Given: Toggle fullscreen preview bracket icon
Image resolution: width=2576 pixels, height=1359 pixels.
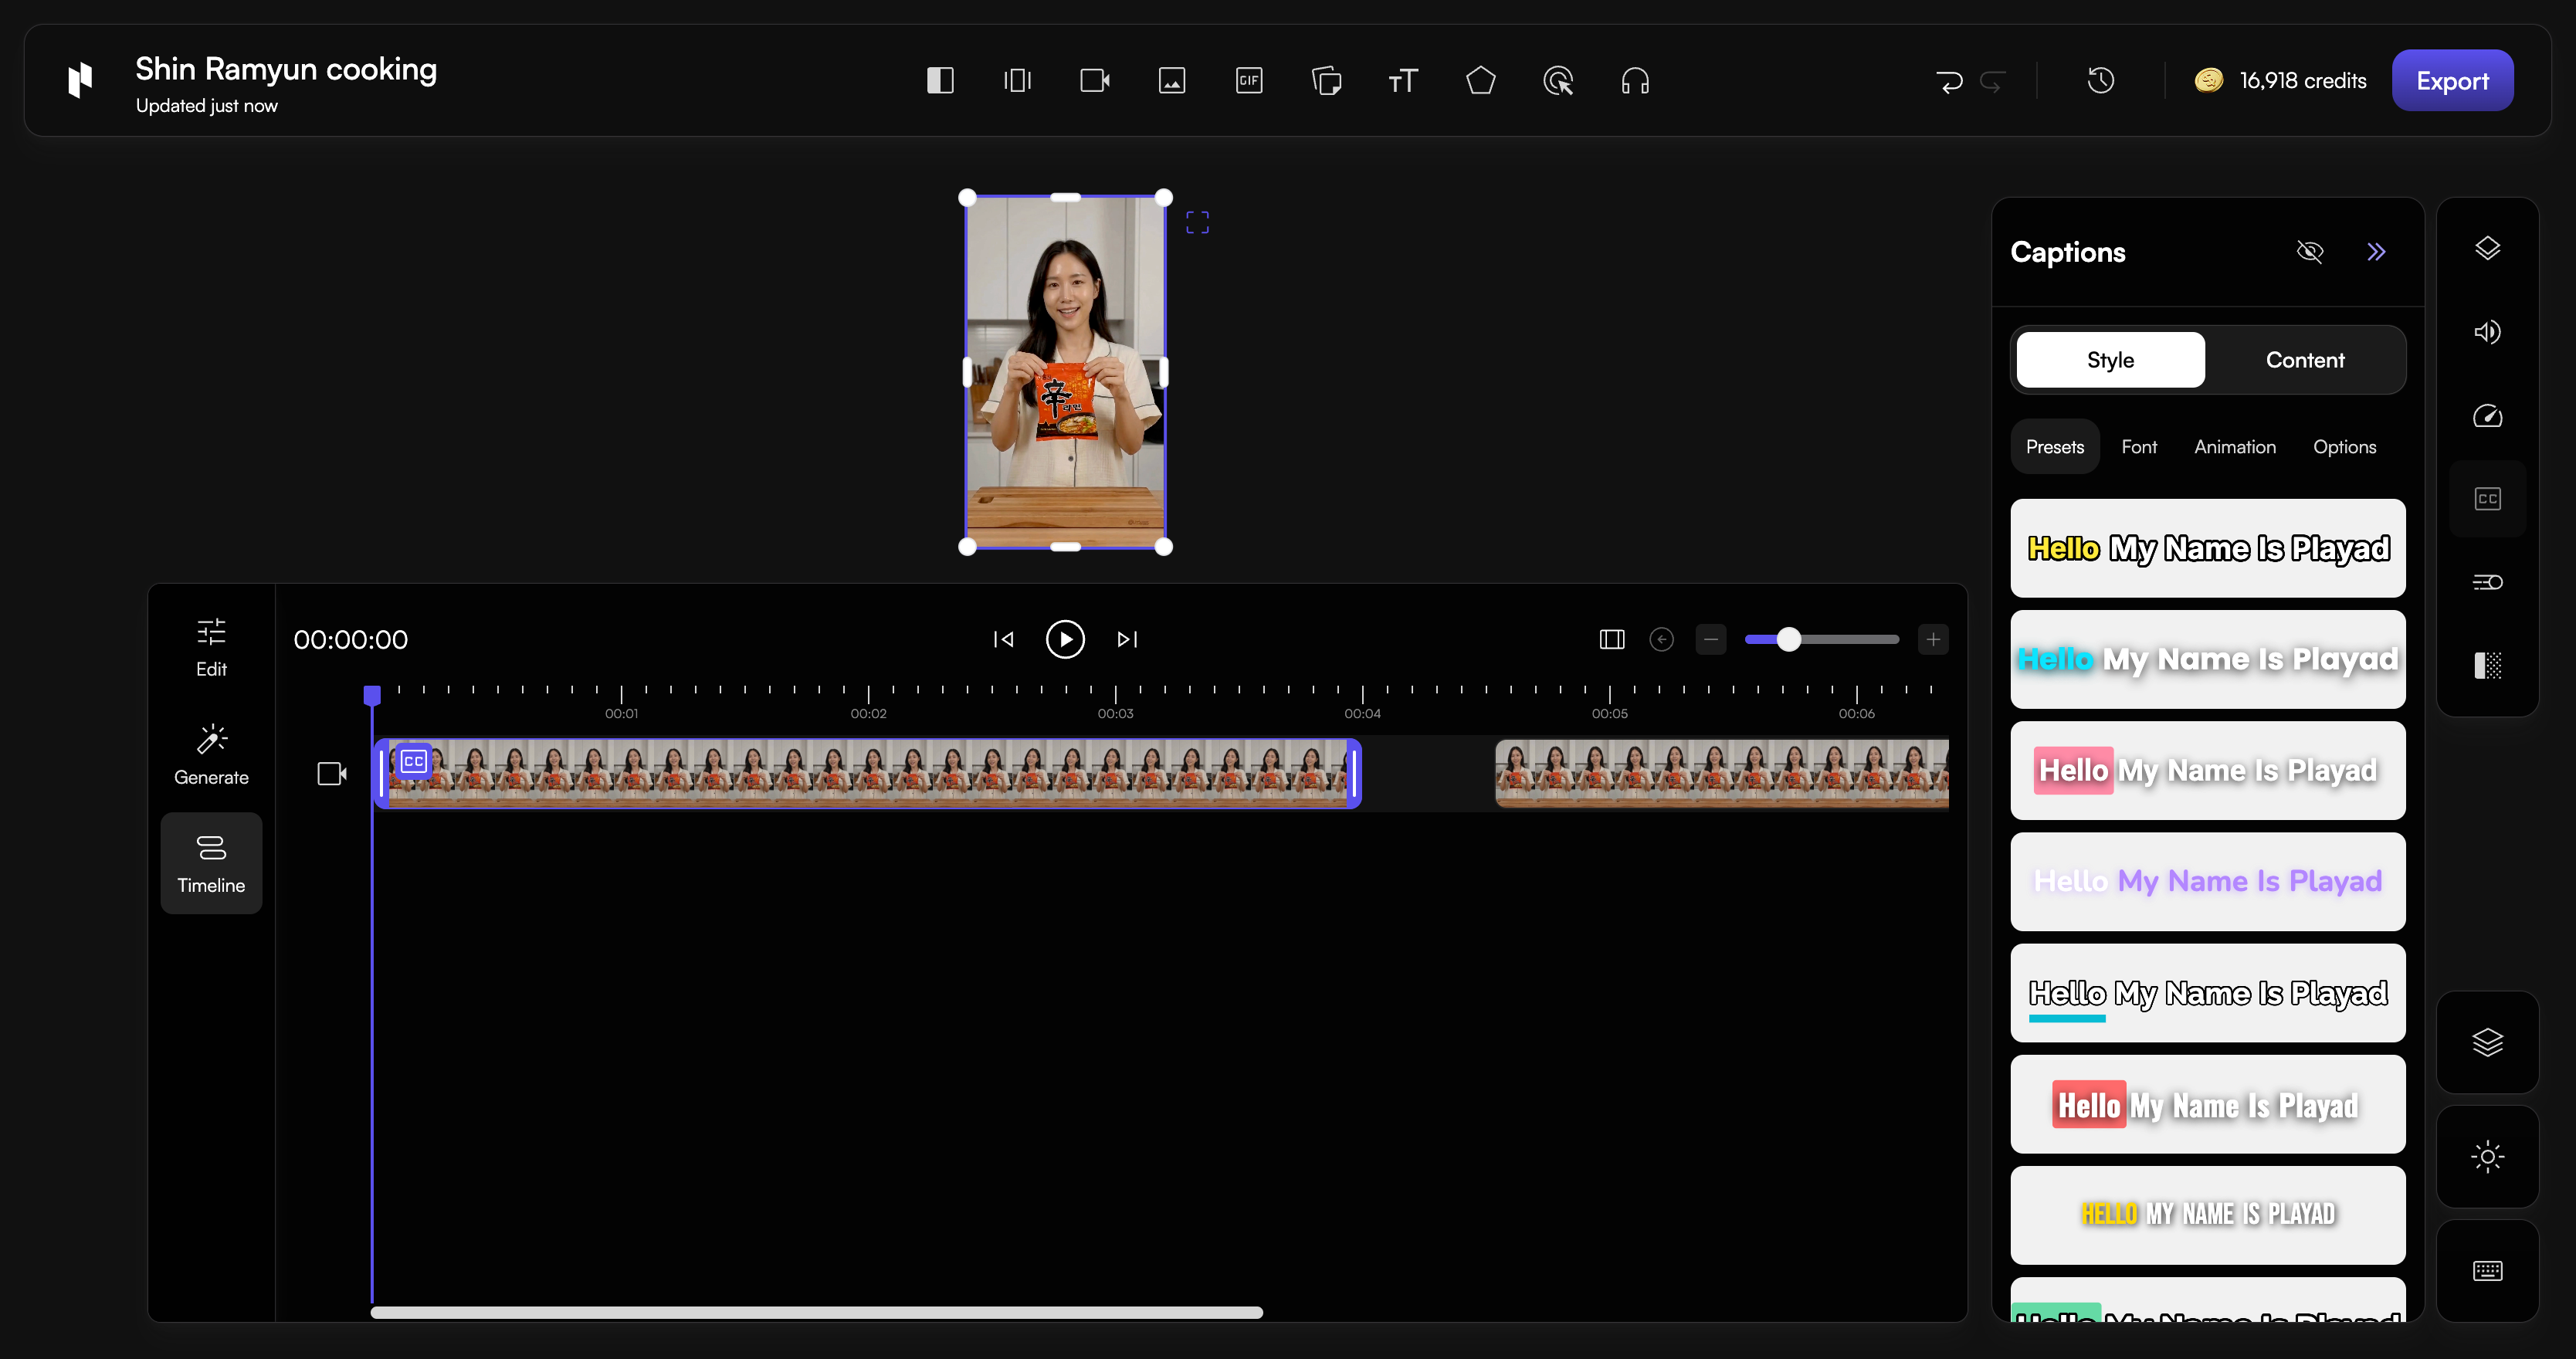Looking at the screenshot, I should (1197, 222).
